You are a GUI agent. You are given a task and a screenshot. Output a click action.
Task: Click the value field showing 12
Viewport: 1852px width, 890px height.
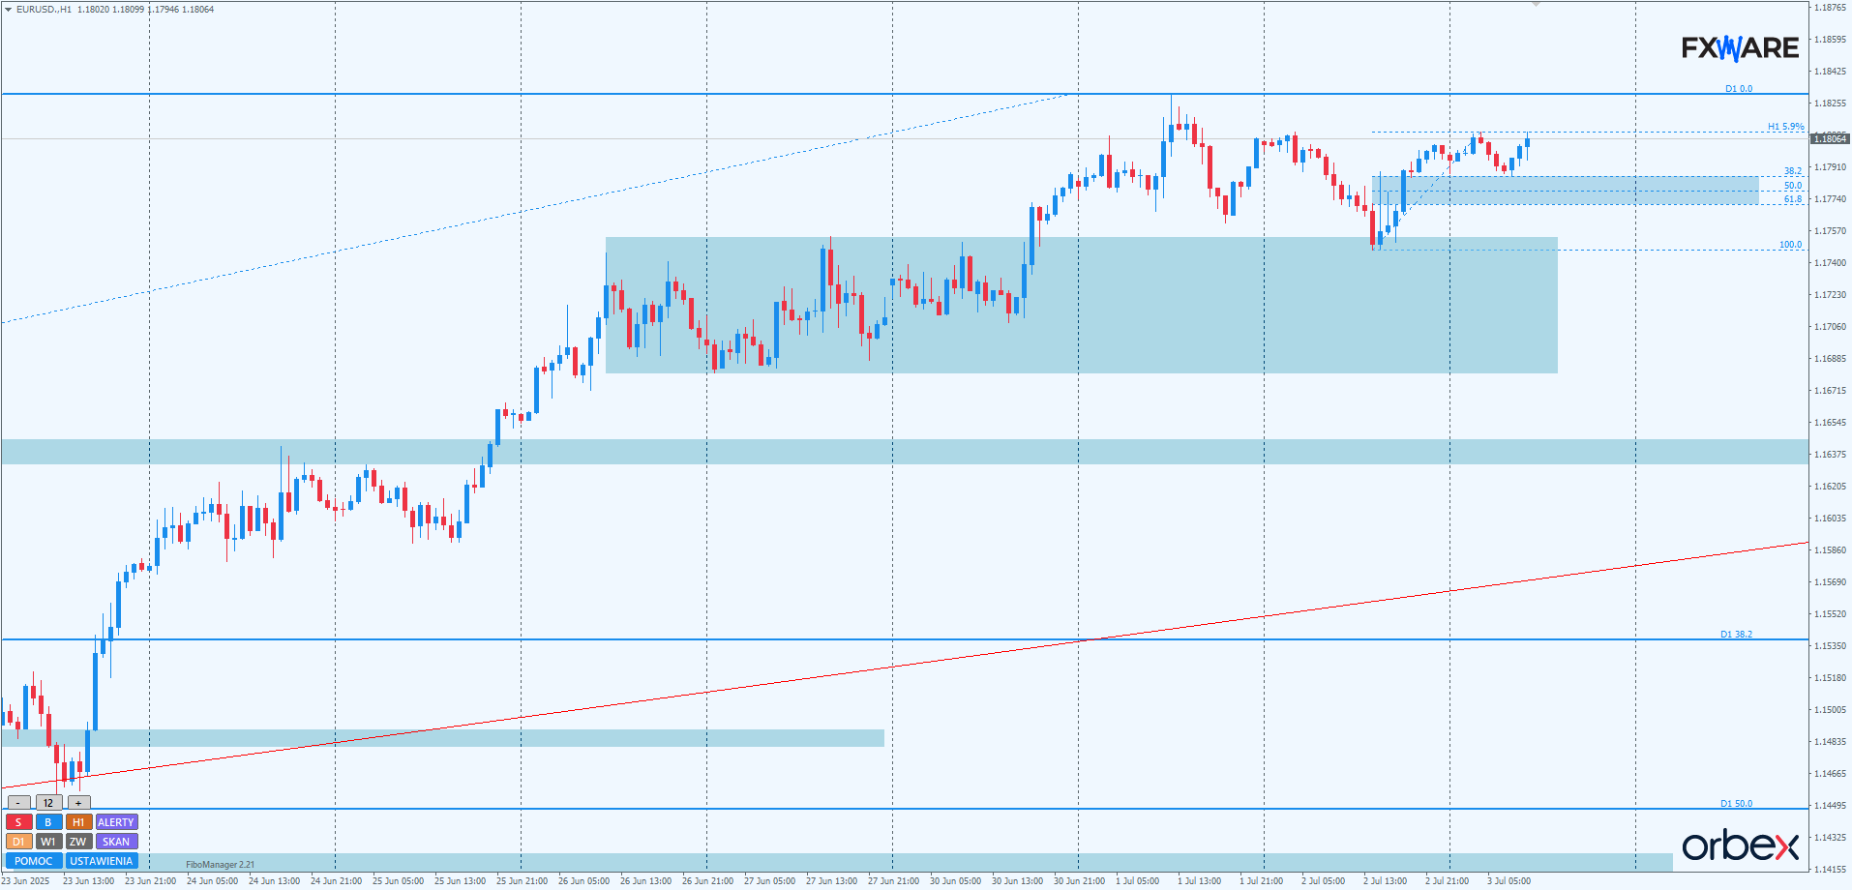point(48,803)
